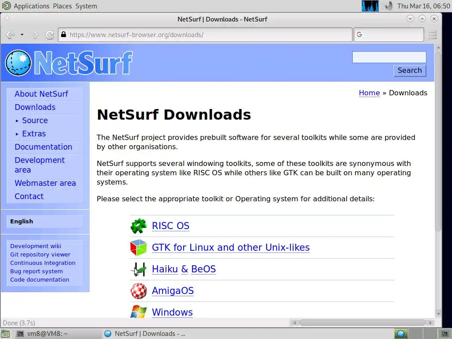Click the vertical scrollbar down arrow

pos(438,314)
